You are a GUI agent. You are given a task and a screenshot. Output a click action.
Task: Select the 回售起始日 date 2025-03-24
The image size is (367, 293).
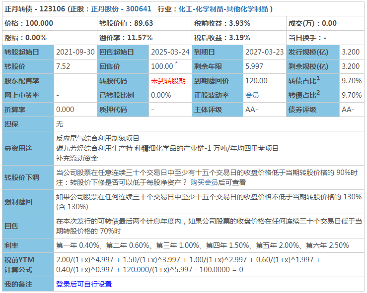click(170, 52)
